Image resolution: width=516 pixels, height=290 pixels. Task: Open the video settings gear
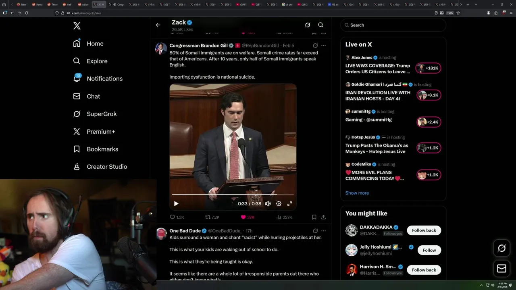tap(279, 204)
